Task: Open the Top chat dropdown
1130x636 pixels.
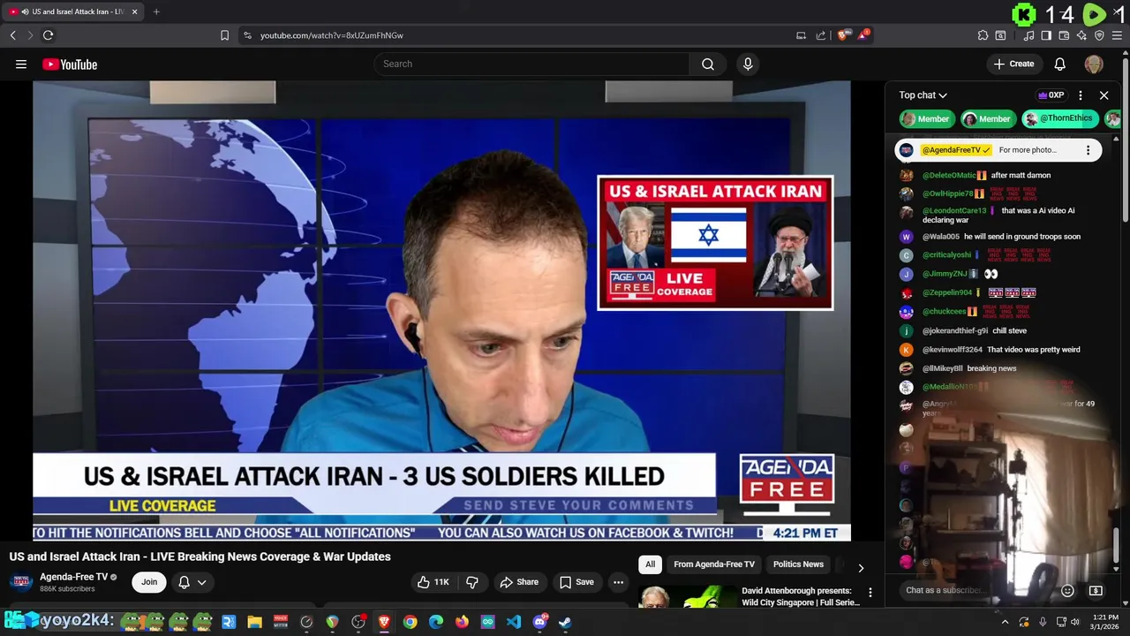Action: [x=923, y=95]
